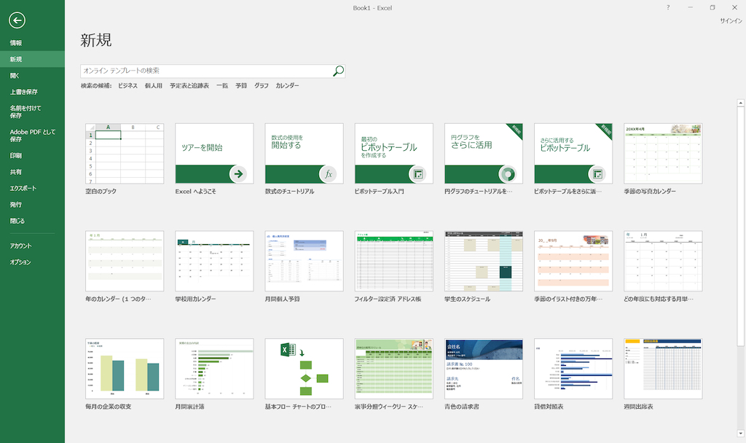This screenshot has height=443, width=746.
Task: Select the 基本フロー チャート template
Action: [x=304, y=374]
